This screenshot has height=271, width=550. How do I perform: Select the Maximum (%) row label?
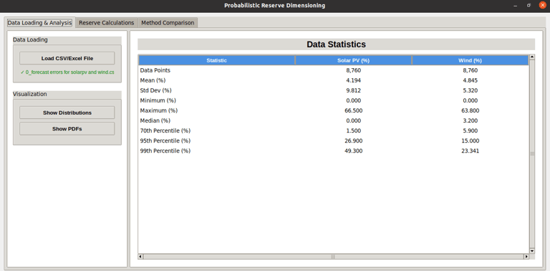tap(159, 110)
